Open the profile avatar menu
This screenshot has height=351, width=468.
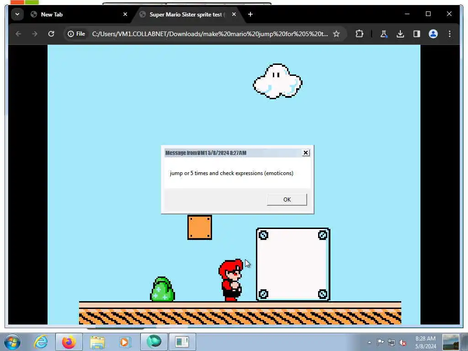coord(433,34)
